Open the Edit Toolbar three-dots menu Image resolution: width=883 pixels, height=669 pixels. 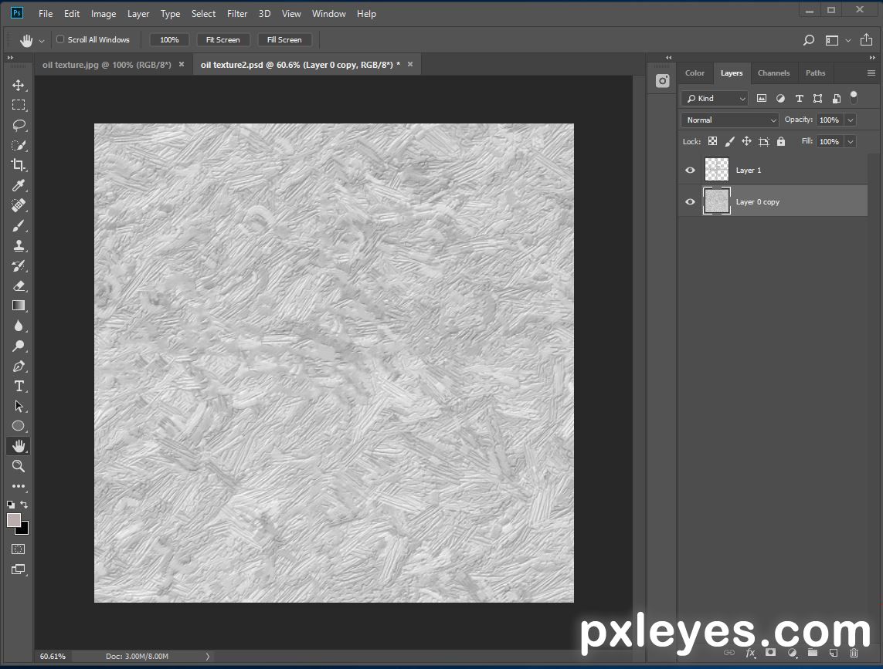pyautogui.click(x=19, y=486)
